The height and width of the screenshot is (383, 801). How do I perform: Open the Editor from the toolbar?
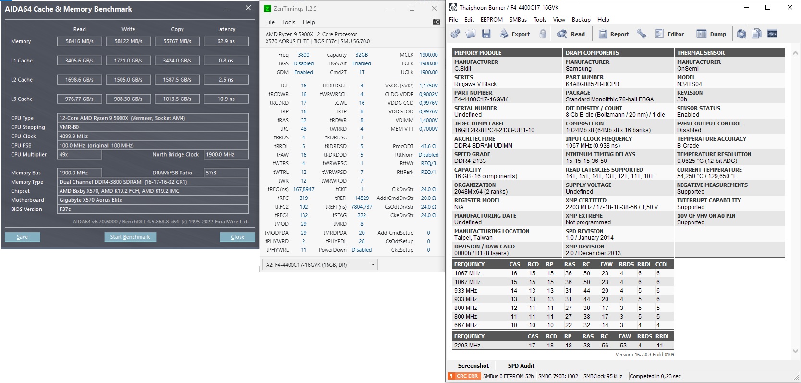click(x=669, y=34)
